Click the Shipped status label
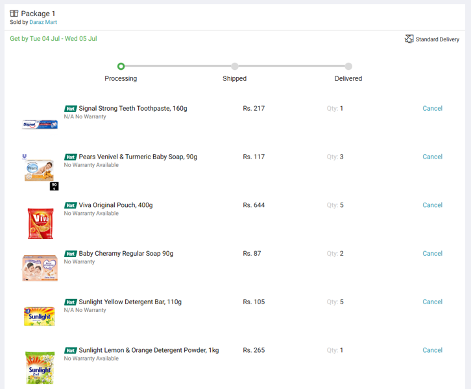Screen dimensions: 471x389 [x=235, y=78]
